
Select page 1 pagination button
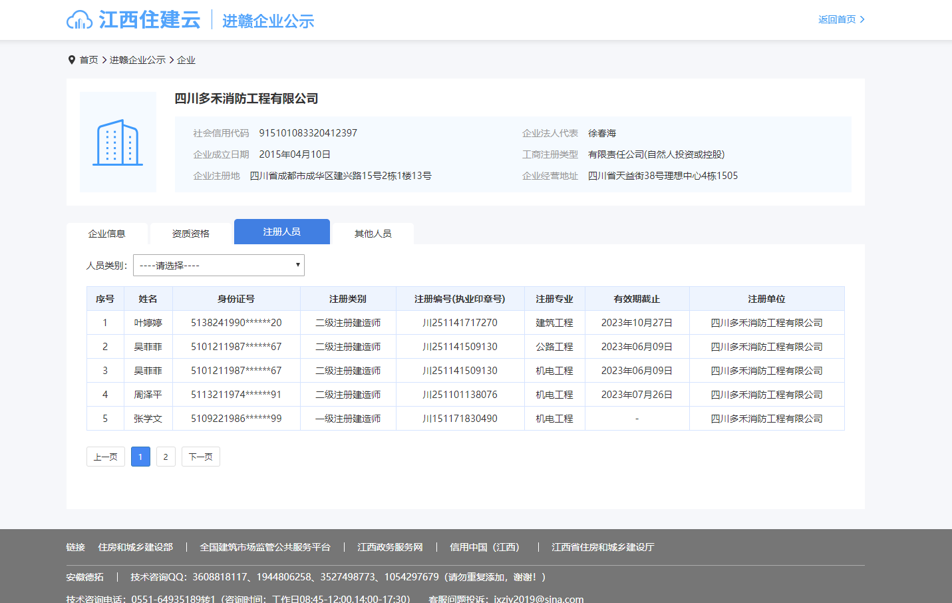pos(140,457)
